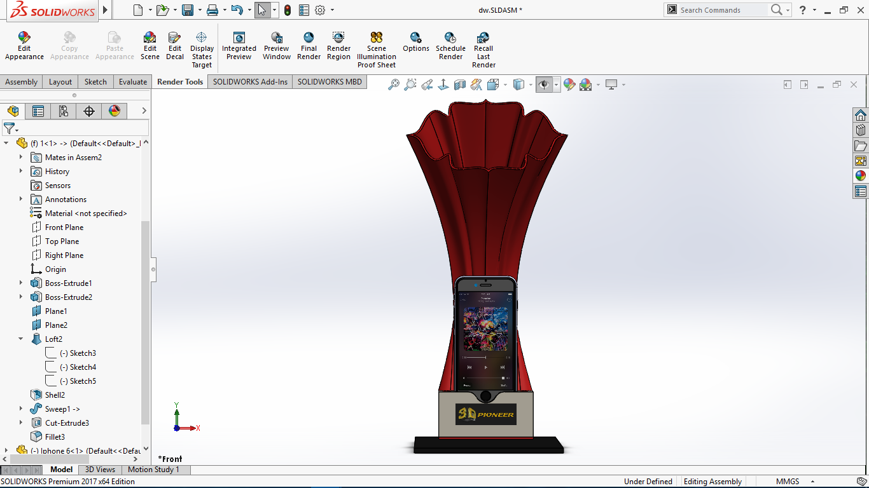
Task: Switch to the 3D Views bottom tab
Action: pos(100,470)
